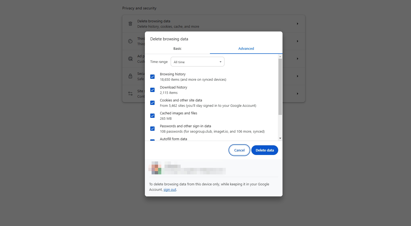Click the dialog scrollbar up arrow
Screen dimensions: 411x226
280,56
